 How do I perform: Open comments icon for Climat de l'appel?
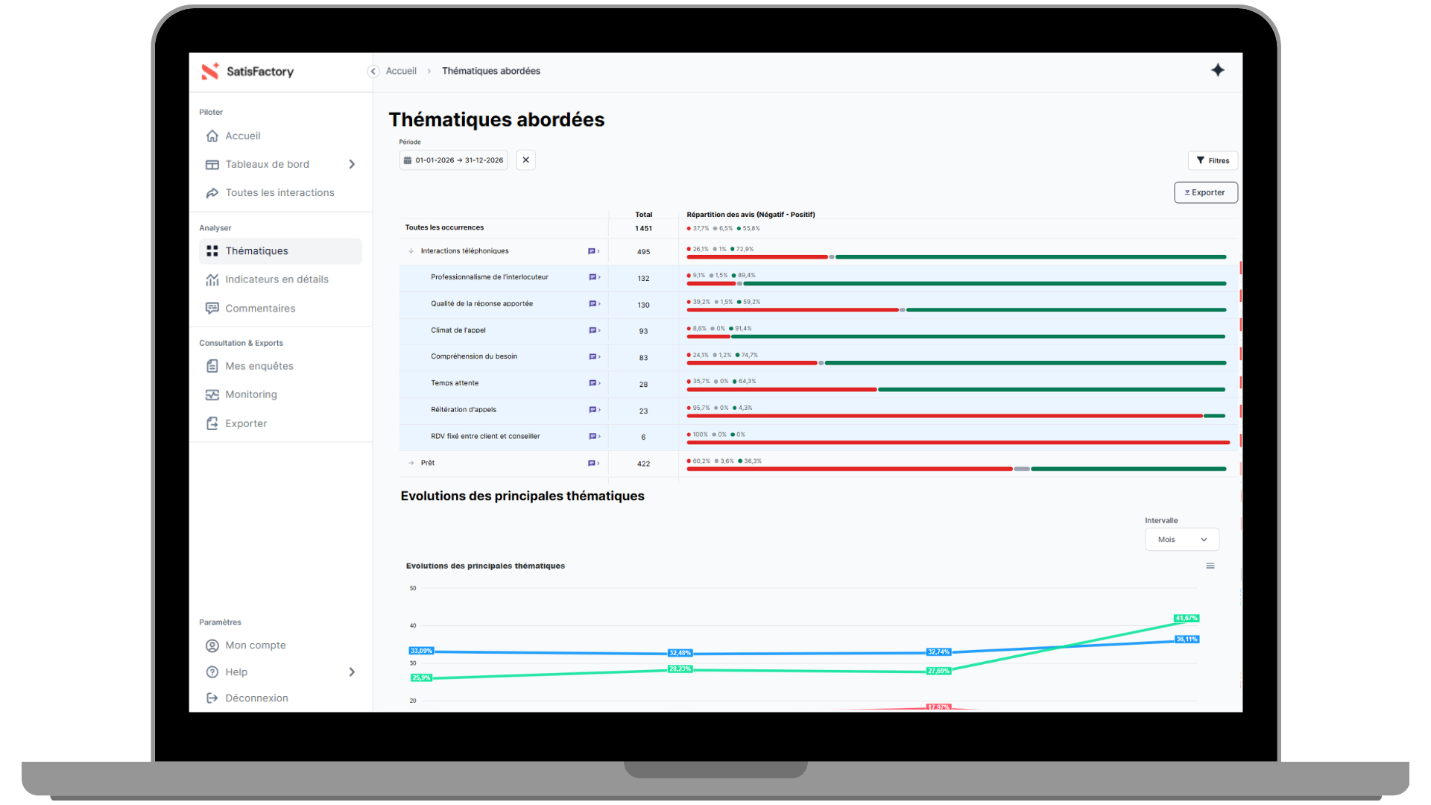pos(593,330)
